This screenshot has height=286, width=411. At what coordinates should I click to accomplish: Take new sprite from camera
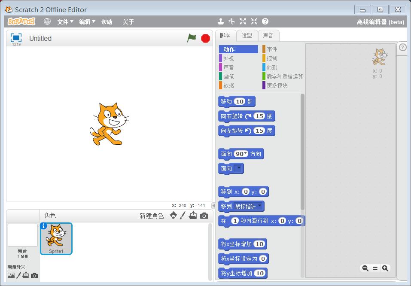click(x=204, y=216)
